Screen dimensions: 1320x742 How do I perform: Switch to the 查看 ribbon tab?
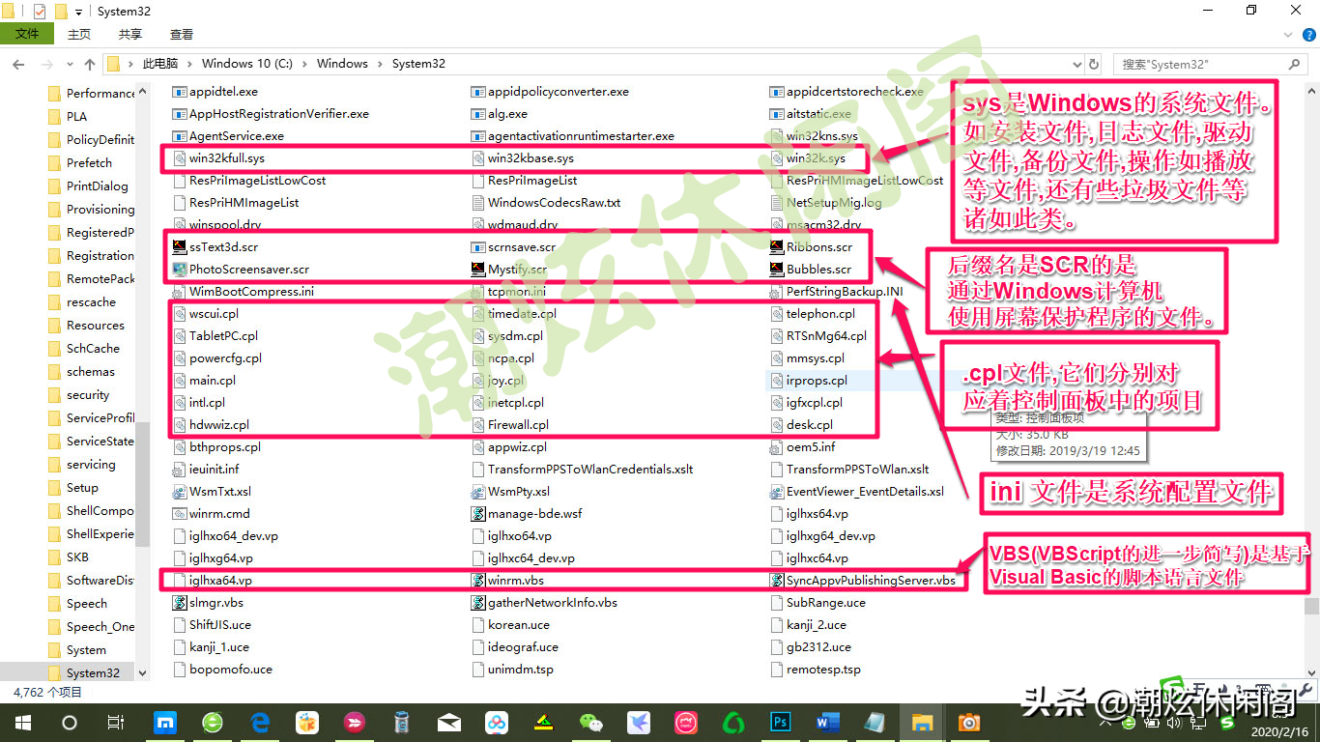(182, 34)
